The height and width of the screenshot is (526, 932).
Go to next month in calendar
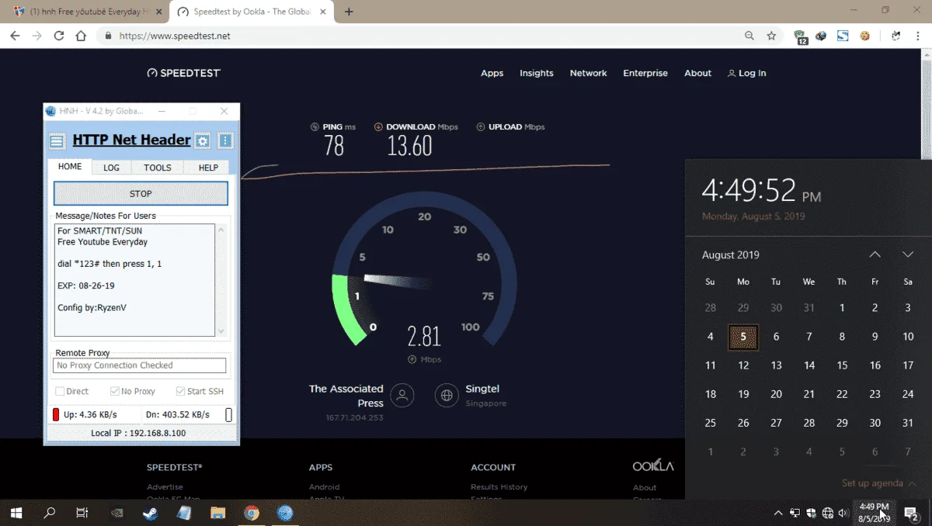pos(908,254)
